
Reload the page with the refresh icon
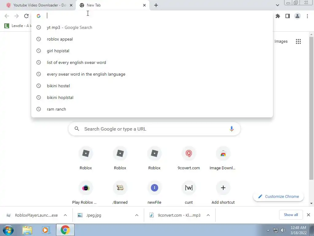pos(26,16)
